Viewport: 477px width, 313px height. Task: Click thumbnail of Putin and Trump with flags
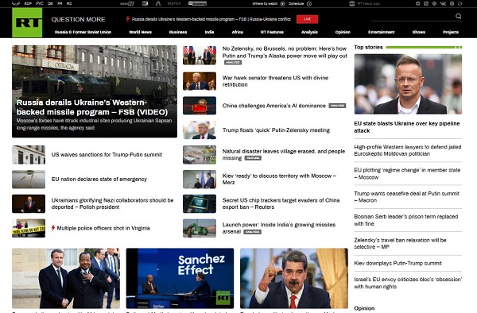pos(200,56)
